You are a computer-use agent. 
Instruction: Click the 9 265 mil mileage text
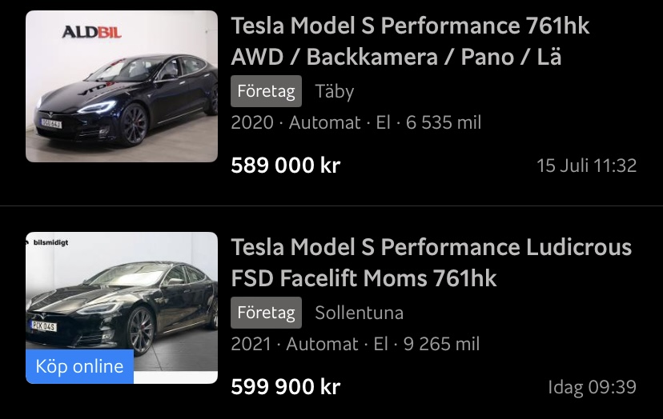pyautogui.click(x=443, y=344)
